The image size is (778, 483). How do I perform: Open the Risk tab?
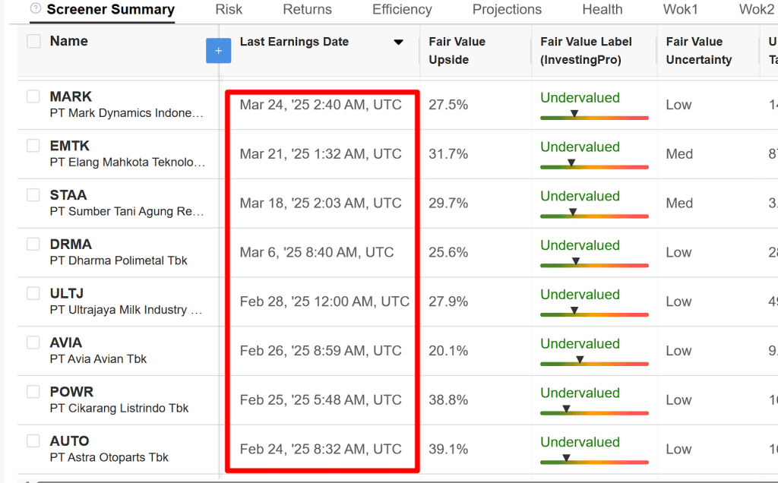(229, 10)
